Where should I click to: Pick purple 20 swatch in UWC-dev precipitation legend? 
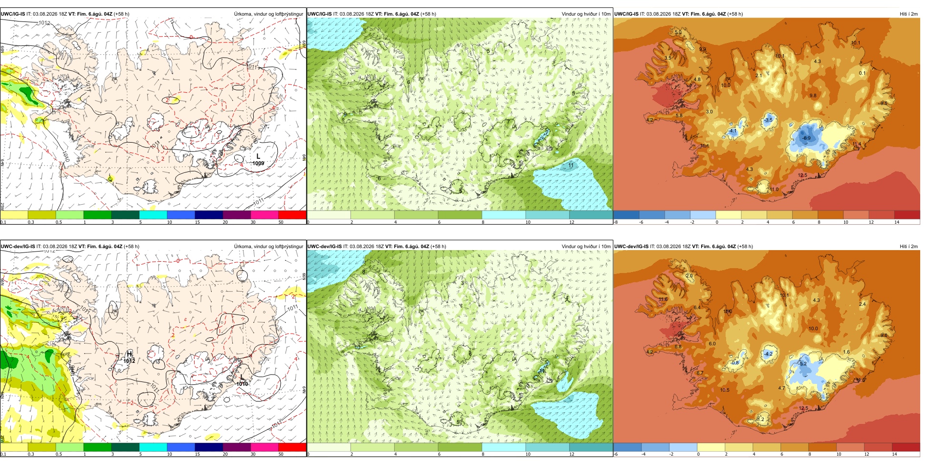(x=237, y=447)
